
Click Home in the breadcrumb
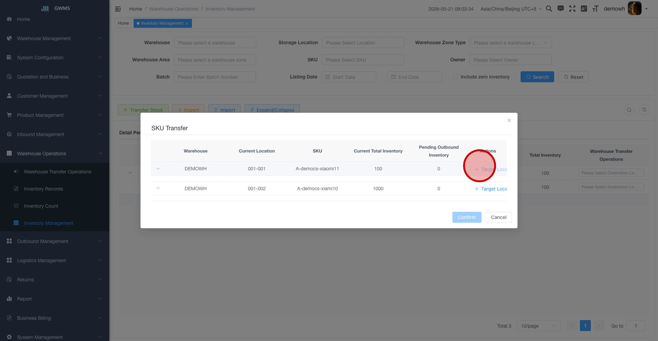click(x=135, y=9)
